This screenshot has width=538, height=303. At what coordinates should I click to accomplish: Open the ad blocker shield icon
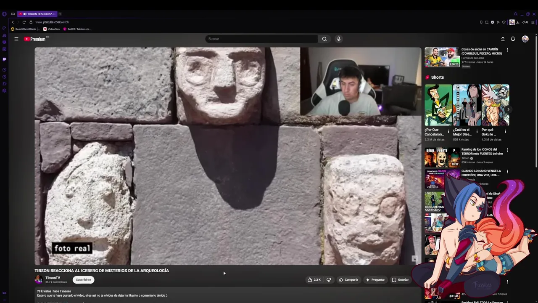click(x=493, y=22)
